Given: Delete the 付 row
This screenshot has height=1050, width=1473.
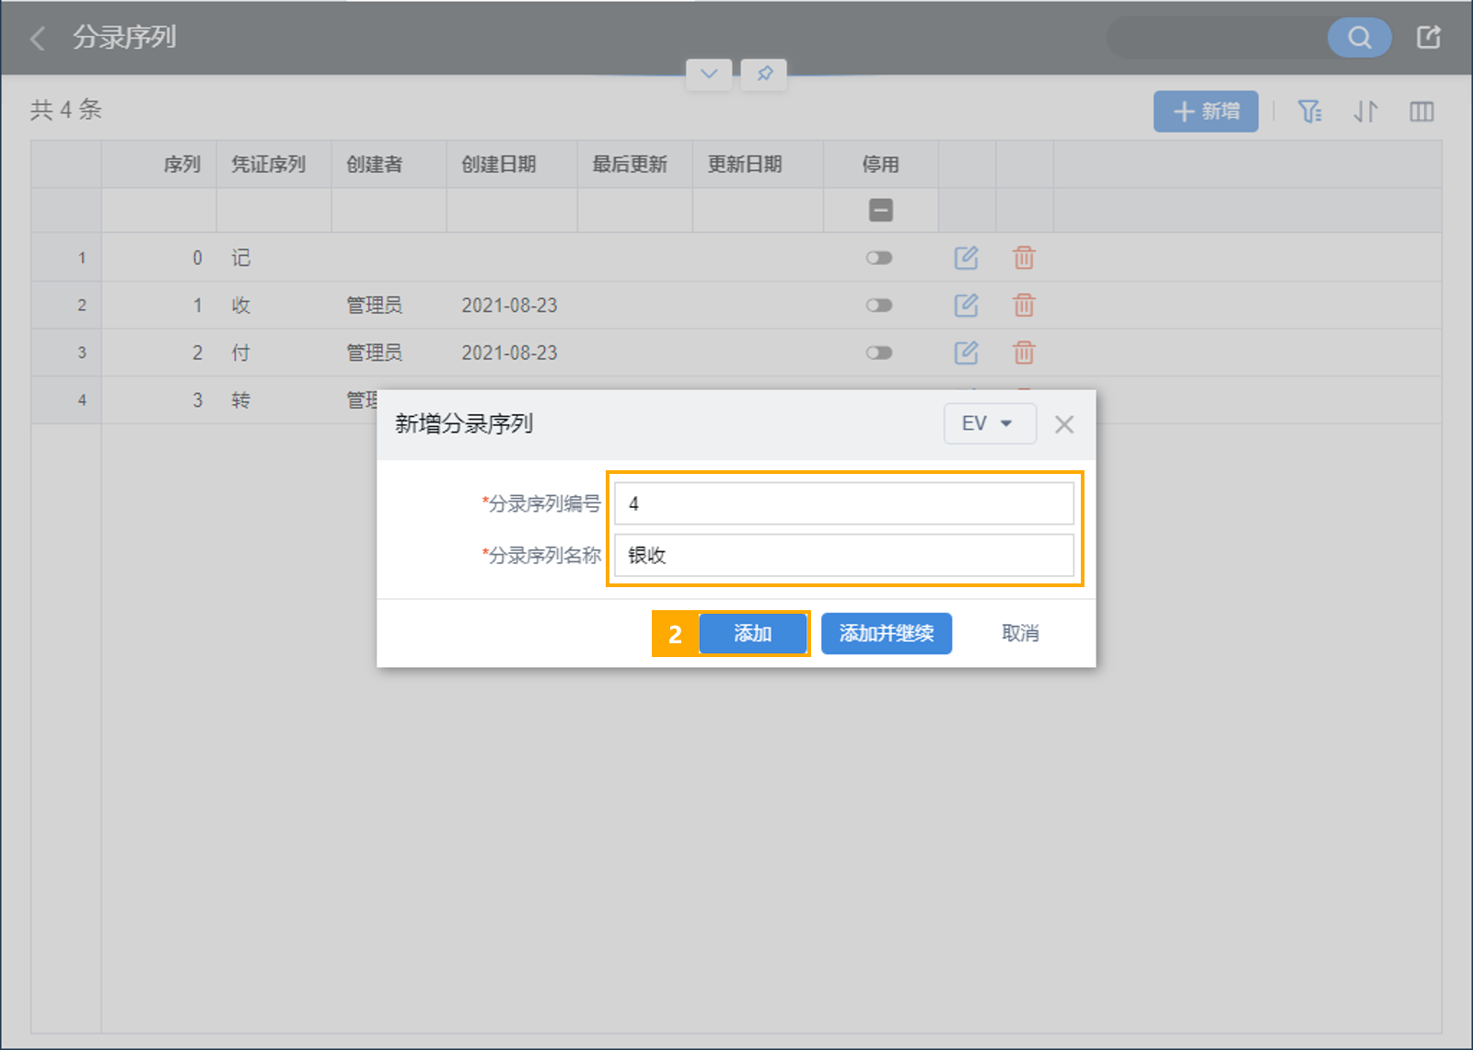Looking at the screenshot, I should pos(1024,352).
